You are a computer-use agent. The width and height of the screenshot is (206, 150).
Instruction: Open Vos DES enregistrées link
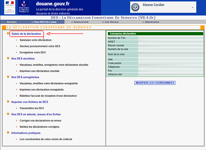[25, 77]
